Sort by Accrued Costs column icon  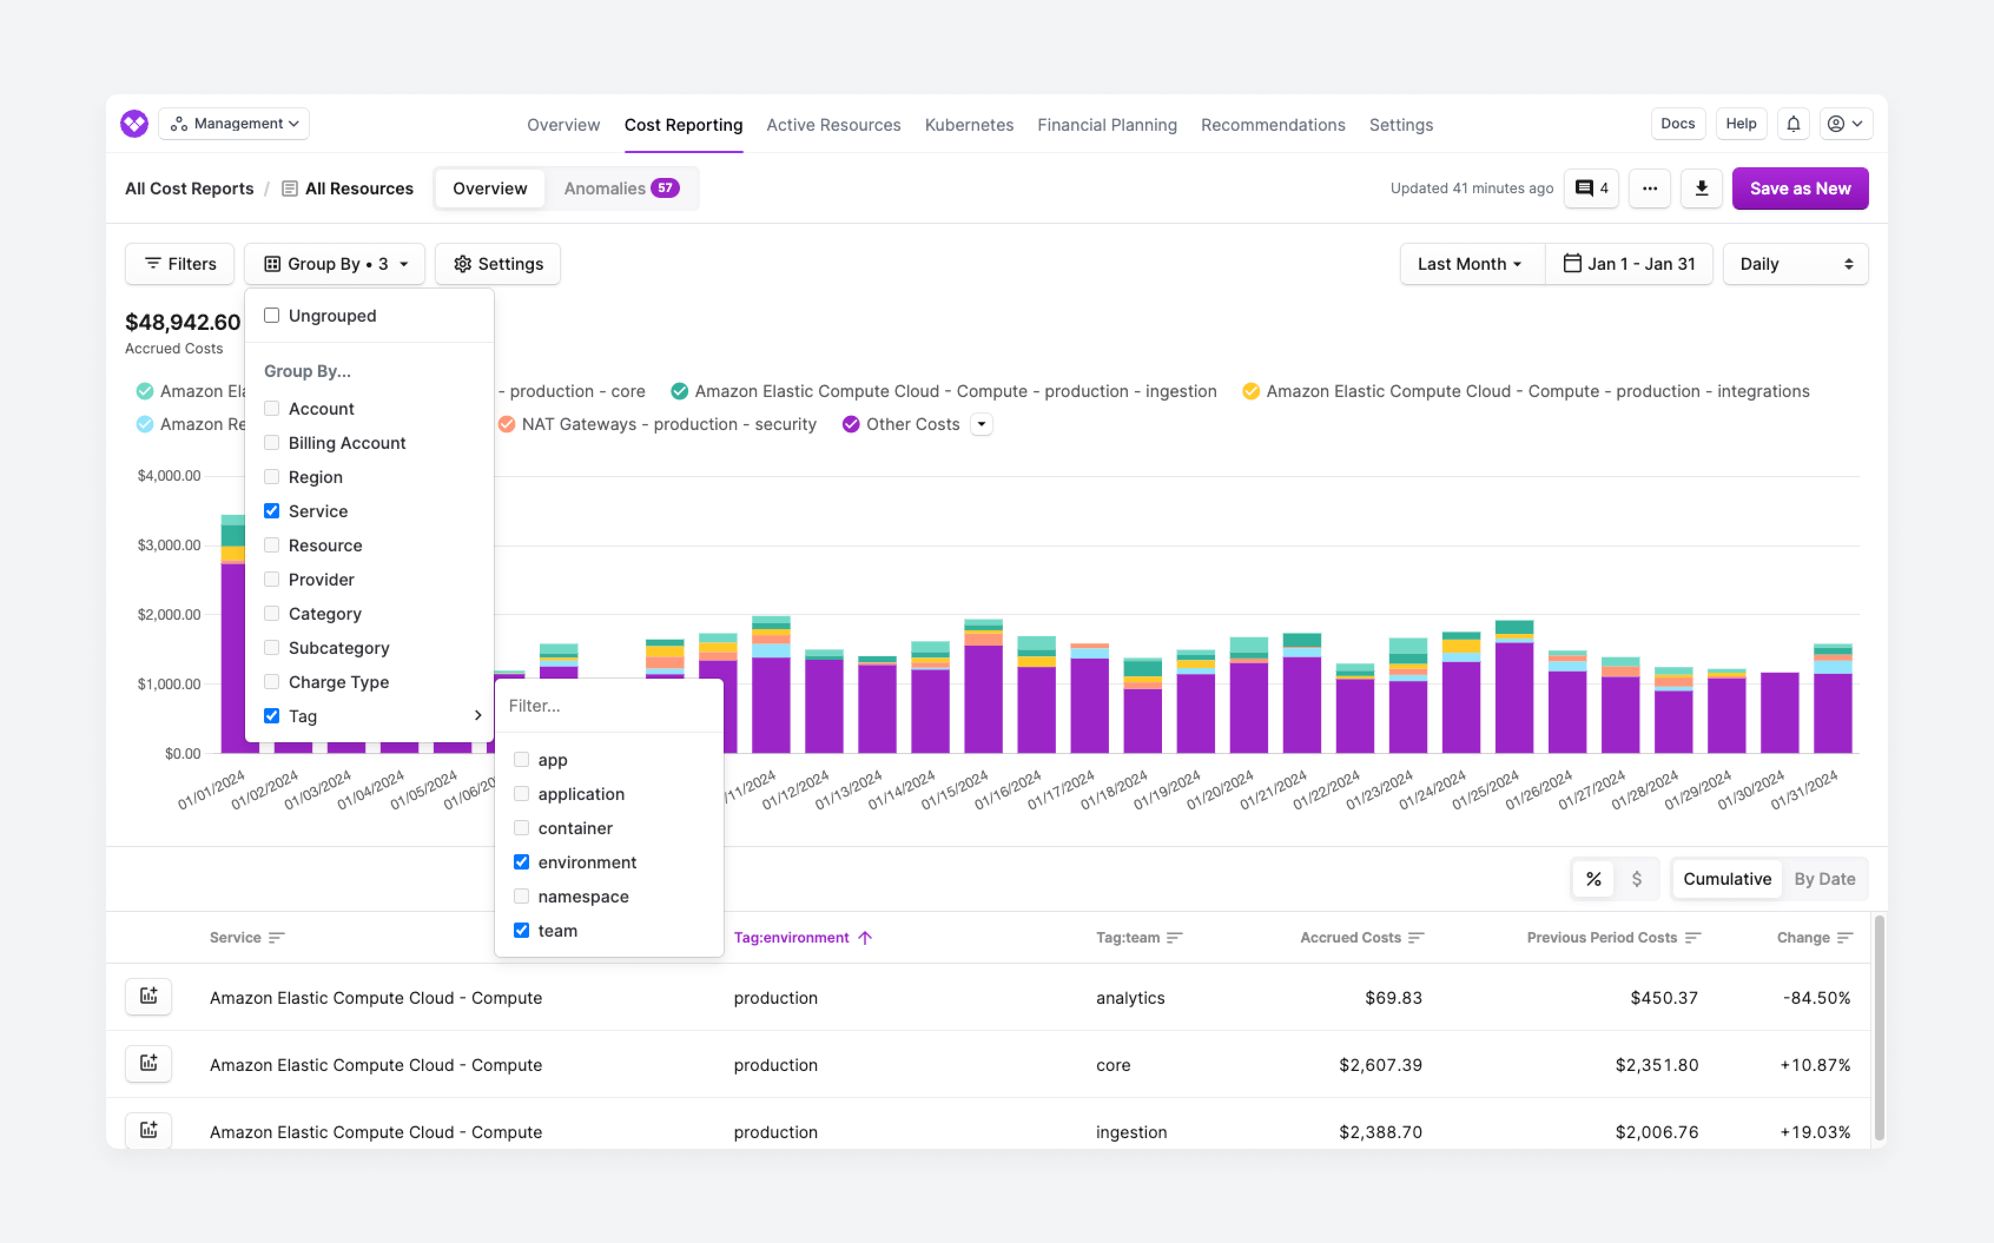pyautogui.click(x=1415, y=937)
